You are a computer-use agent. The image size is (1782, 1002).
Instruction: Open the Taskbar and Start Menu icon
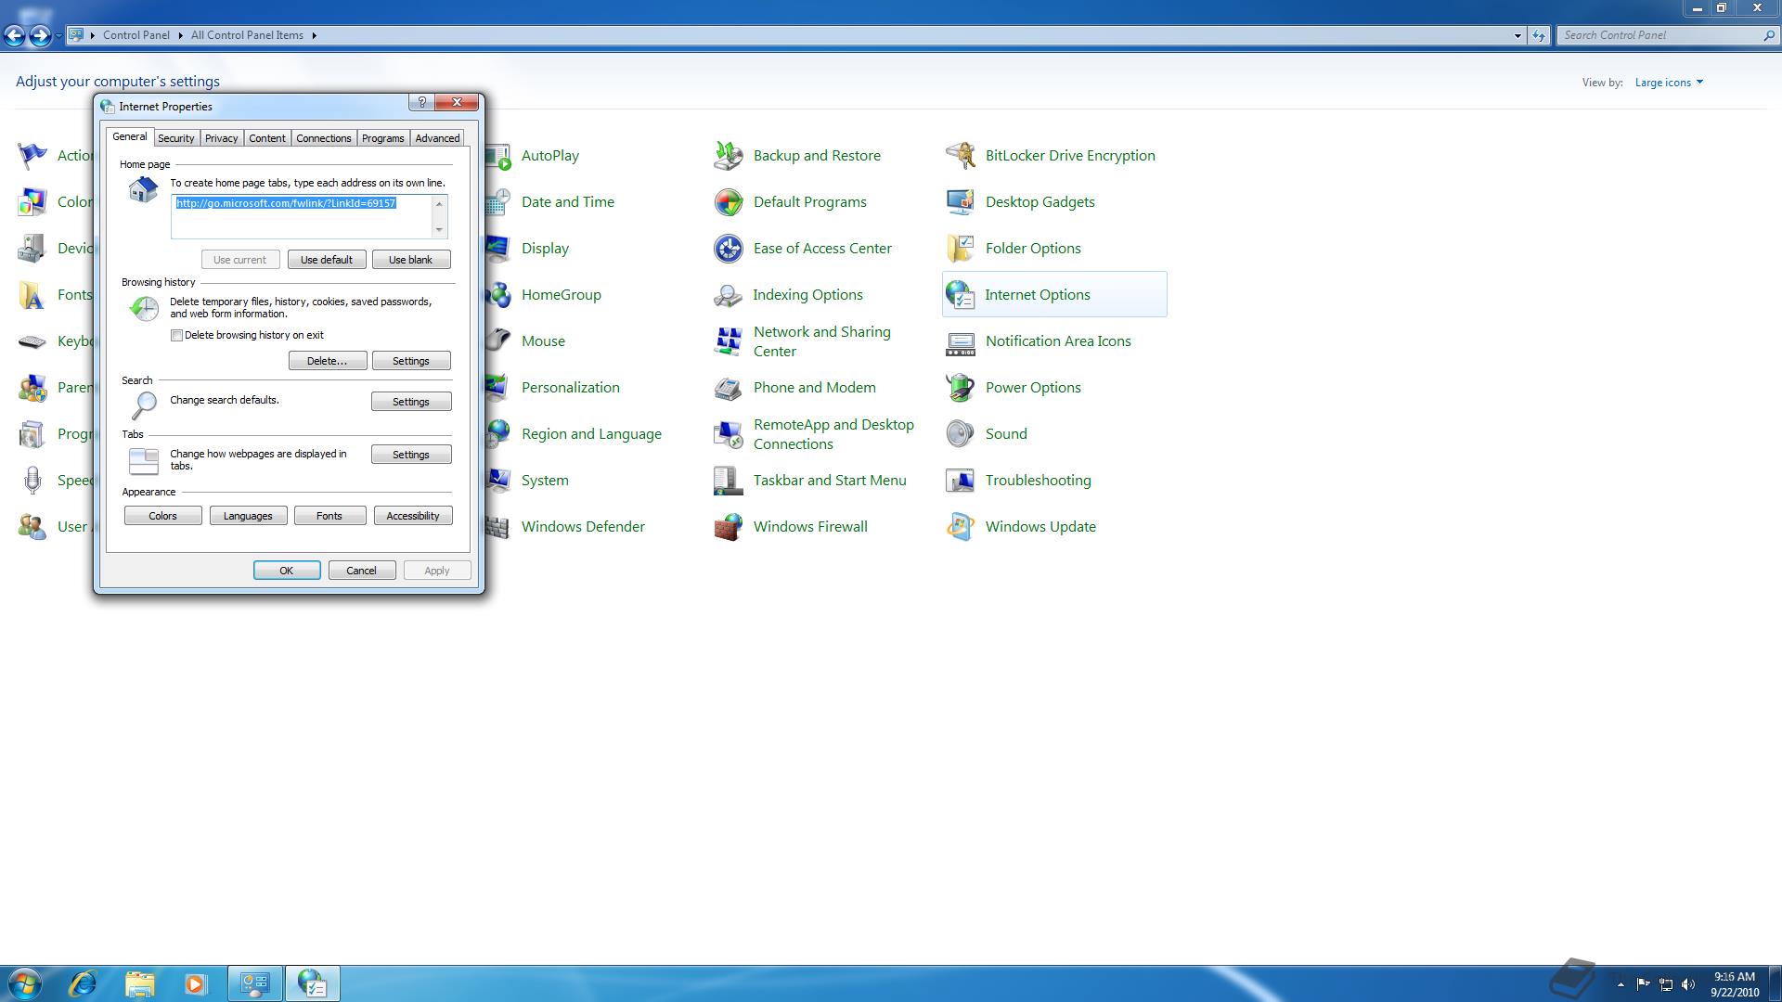729,481
